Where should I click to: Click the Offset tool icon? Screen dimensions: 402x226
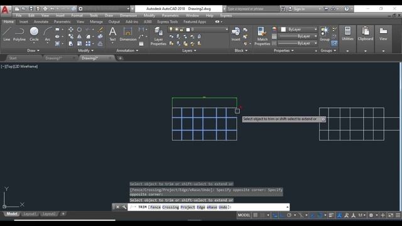tap(100, 44)
